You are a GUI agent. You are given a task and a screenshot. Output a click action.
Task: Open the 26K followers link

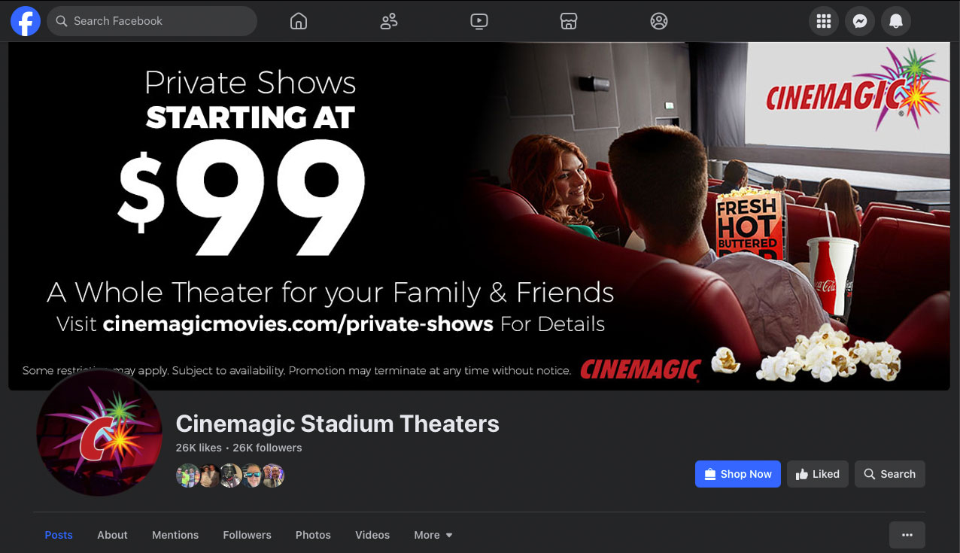267,448
